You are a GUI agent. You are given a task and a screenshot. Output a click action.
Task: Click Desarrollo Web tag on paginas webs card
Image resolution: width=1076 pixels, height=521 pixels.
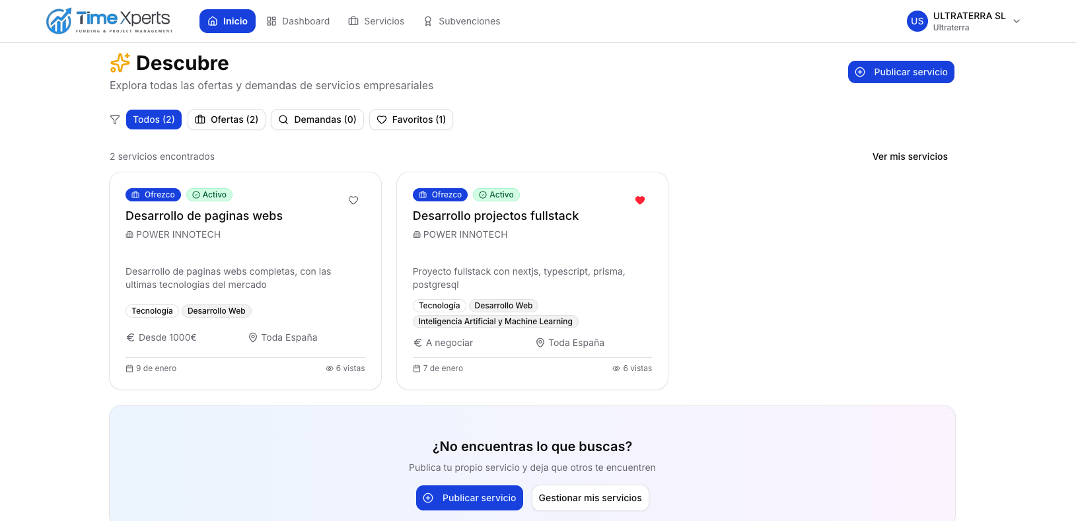coord(217,311)
